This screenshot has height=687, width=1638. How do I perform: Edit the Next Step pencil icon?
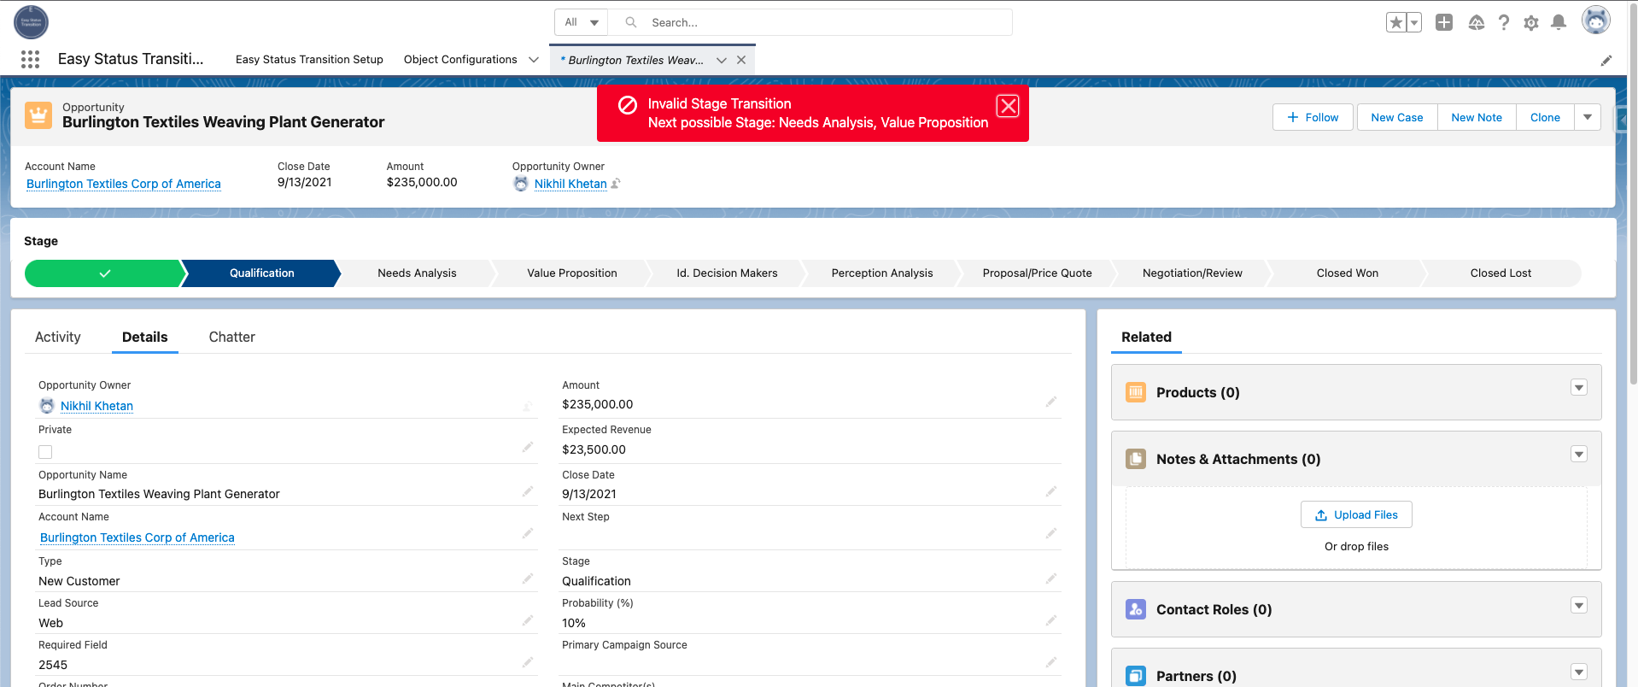tap(1051, 533)
